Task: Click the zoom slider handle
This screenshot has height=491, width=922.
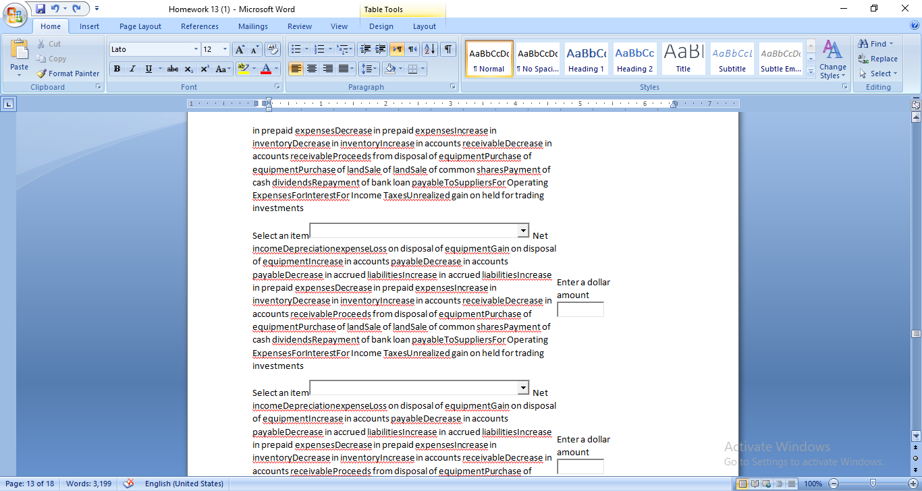Action: pos(873,484)
